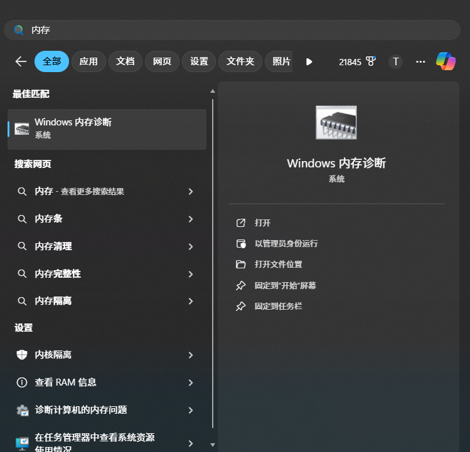The image size is (470, 452).
Task: Click search icon beside 查看更多搜索结果
Action: tap(22, 191)
